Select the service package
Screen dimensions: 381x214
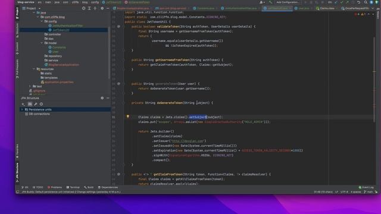(x=51, y=61)
